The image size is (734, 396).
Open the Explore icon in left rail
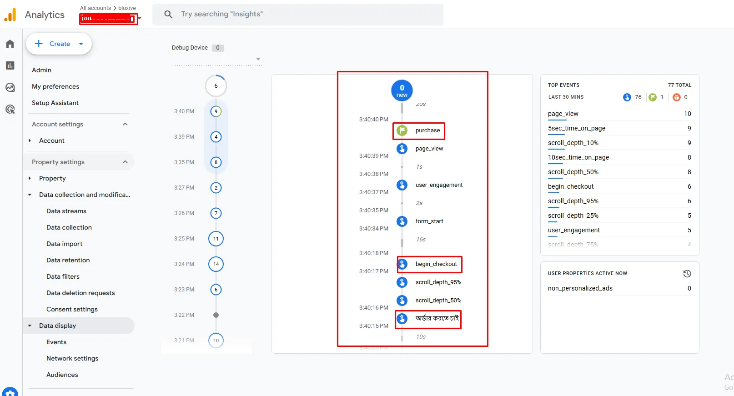pyautogui.click(x=10, y=87)
